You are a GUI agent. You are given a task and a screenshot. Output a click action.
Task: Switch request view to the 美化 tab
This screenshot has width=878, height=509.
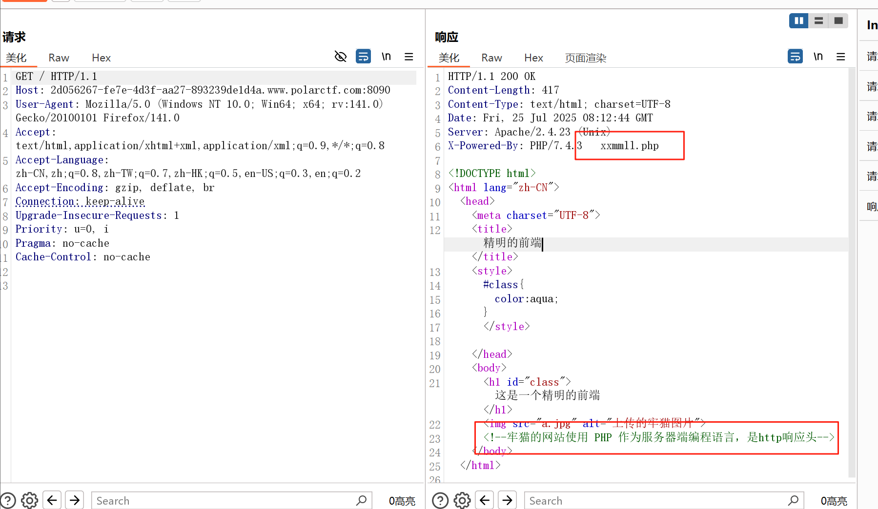pos(16,58)
